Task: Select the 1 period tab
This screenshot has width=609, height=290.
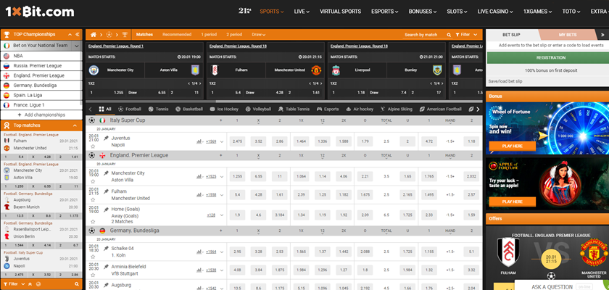Action: [209, 35]
